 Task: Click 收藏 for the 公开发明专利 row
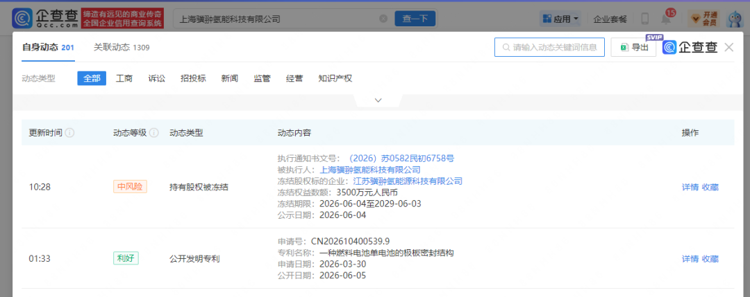[710, 260]
